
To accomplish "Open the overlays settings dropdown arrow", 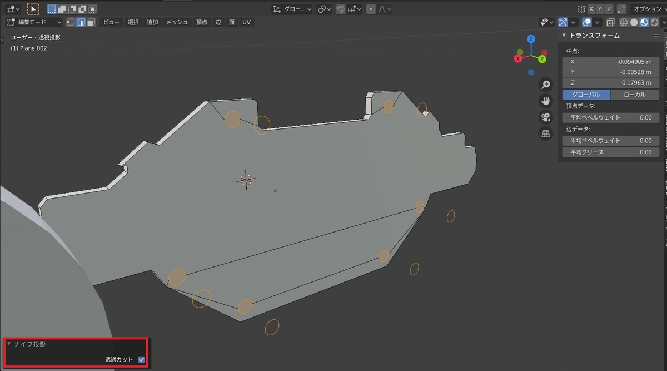I will point(598,22).
